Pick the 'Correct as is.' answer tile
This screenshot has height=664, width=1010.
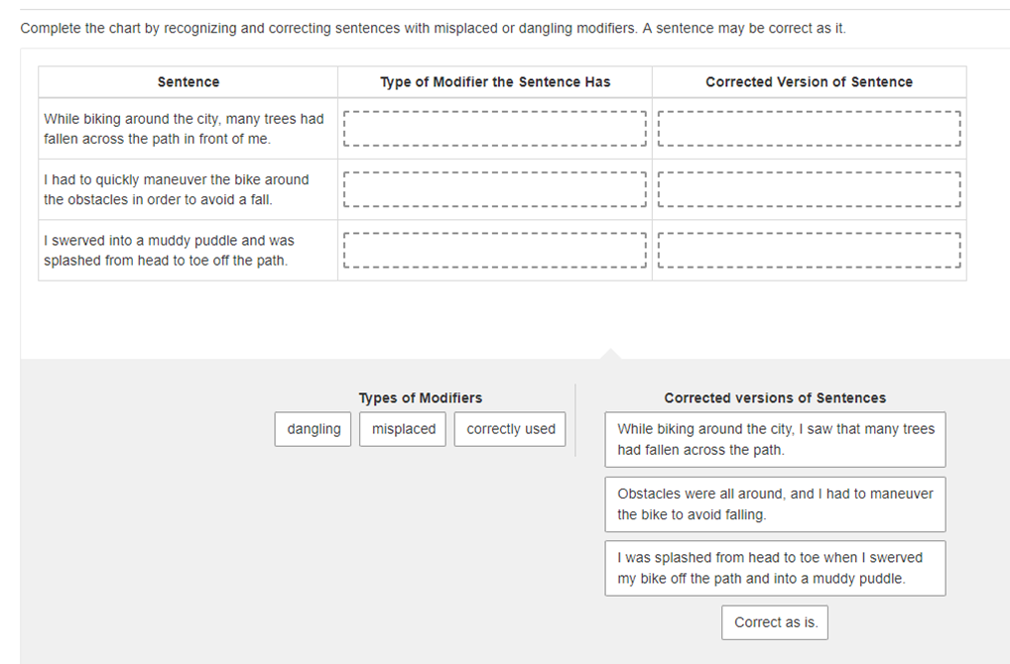[x=775, y=622]
